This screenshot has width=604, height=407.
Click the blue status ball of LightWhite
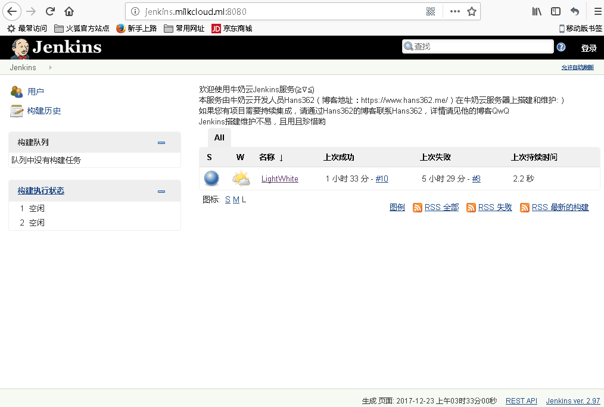click(211, 179)
